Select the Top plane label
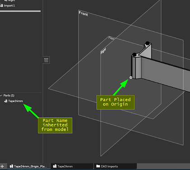 [x=111, y=38]
